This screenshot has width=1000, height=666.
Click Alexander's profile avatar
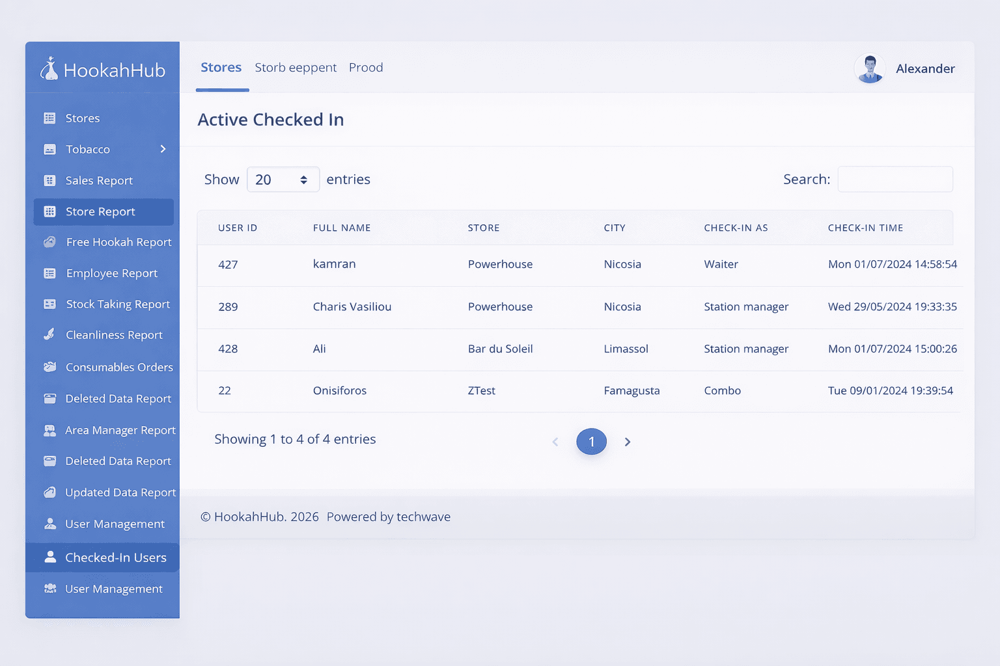[x=870, y=68]
